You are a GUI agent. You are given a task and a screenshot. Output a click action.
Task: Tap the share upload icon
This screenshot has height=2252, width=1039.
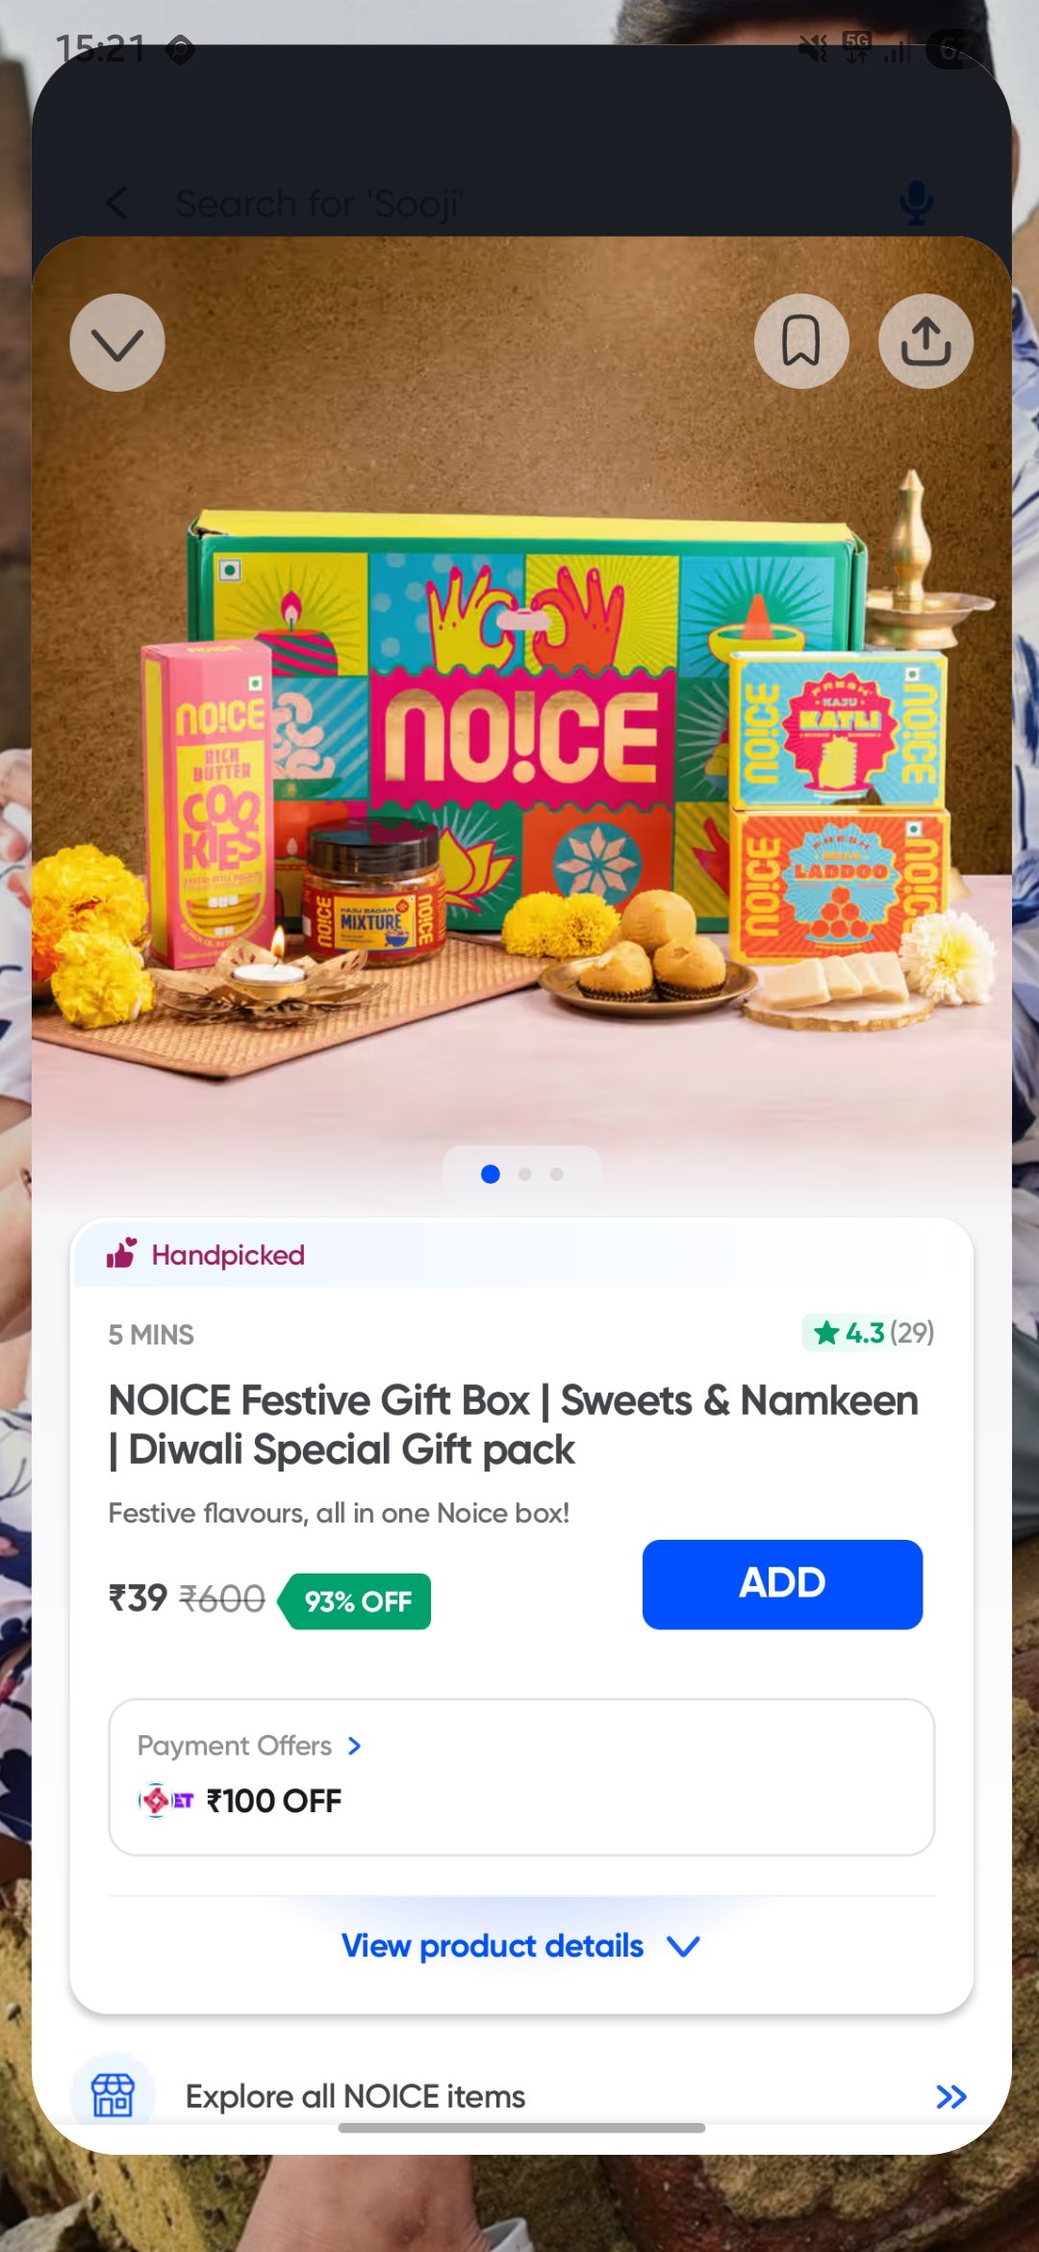pos(925,341)
